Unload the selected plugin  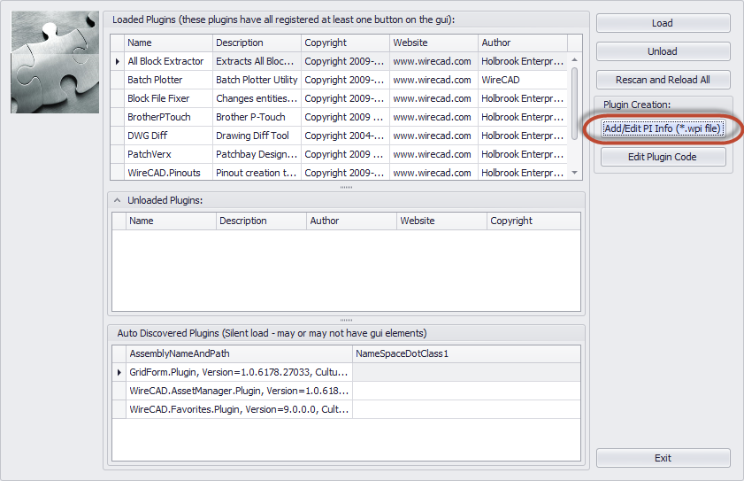pyautogui.click(x=663, y=51)
